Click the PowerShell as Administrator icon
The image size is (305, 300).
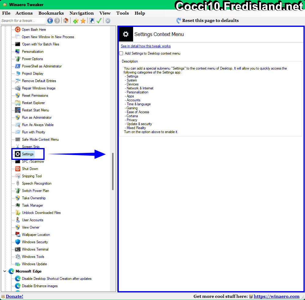click(x=18, y=66)
